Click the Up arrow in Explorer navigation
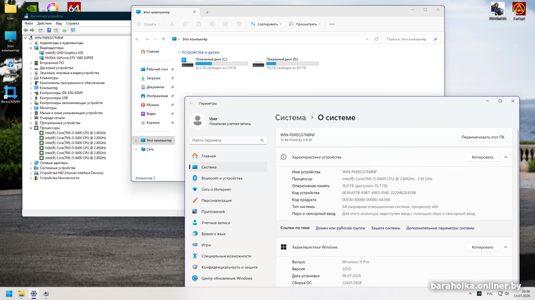The height and width of the screenshot is (300, 535). pyautogui.click(x=163, y=39)
